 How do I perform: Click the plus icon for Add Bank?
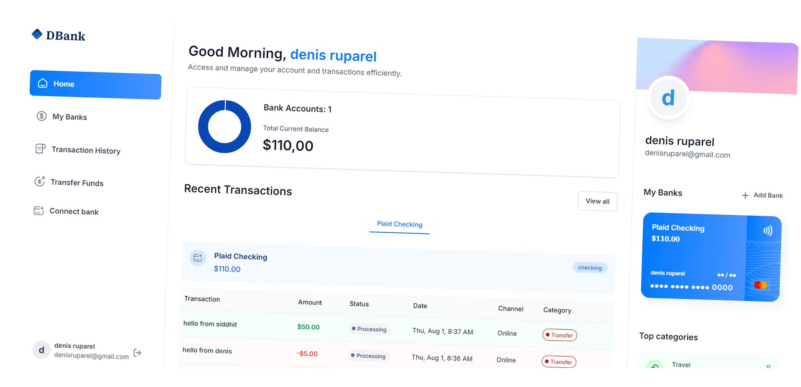tap(745, 195)
